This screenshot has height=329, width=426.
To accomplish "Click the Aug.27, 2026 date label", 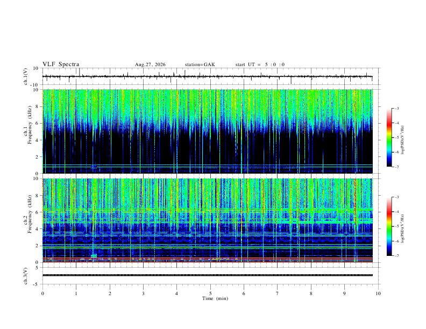I will [x=150, y=65].
